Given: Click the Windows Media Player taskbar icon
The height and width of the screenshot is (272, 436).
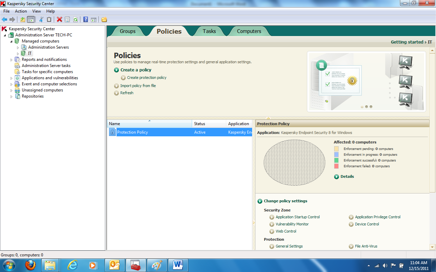Looking at the screenshot, I should tap(92, 265).
